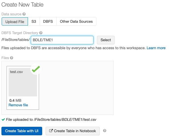Click the uploaded path /FileStore/tables/BDLE/TME1/test.csv
This screenshot has height=139, width=179.
tap(65, 120)
